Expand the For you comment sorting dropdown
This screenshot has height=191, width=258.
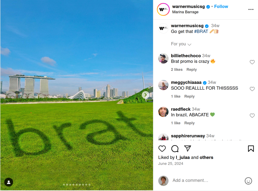coord(181,44)
